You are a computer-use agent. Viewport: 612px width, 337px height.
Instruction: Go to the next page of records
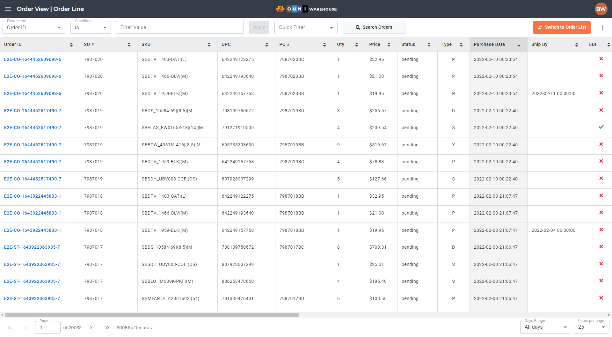point(91,327)
